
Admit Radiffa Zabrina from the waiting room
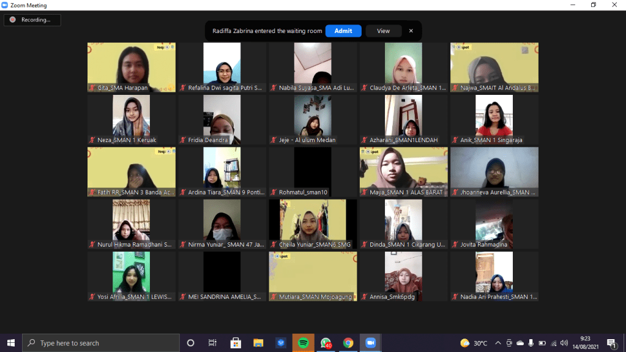pyautogui.click(x=343, y=31)
